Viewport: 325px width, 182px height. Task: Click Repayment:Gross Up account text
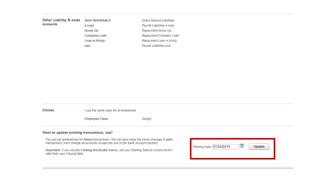tap(156, 30)
